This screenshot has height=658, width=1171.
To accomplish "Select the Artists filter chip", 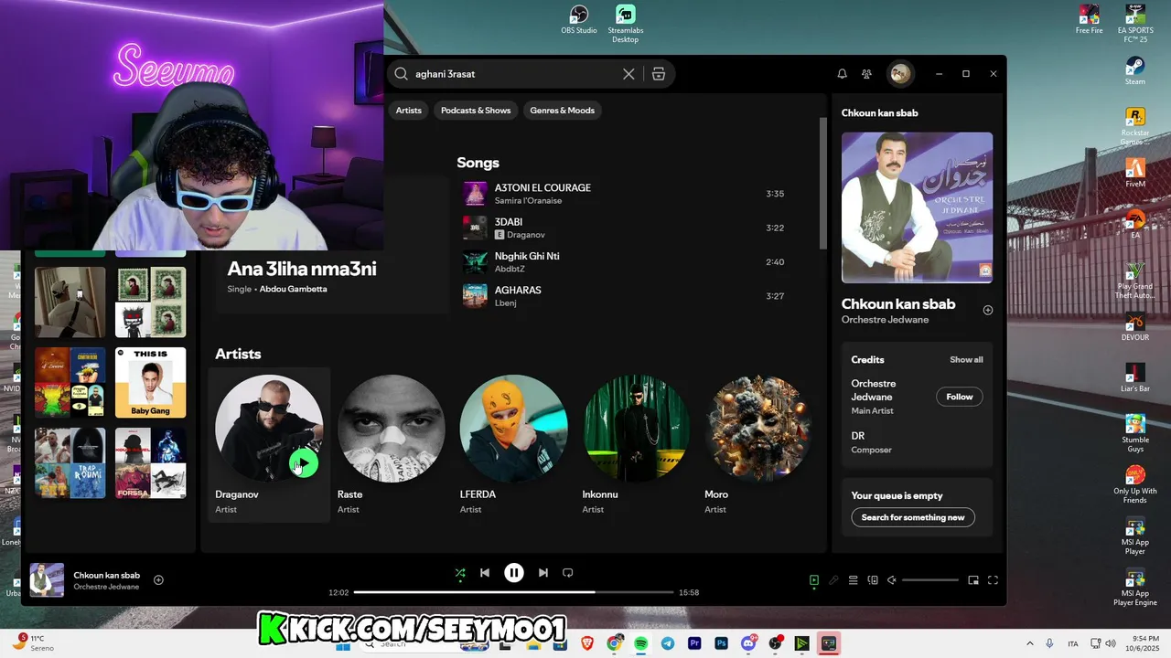I will 409,111.
